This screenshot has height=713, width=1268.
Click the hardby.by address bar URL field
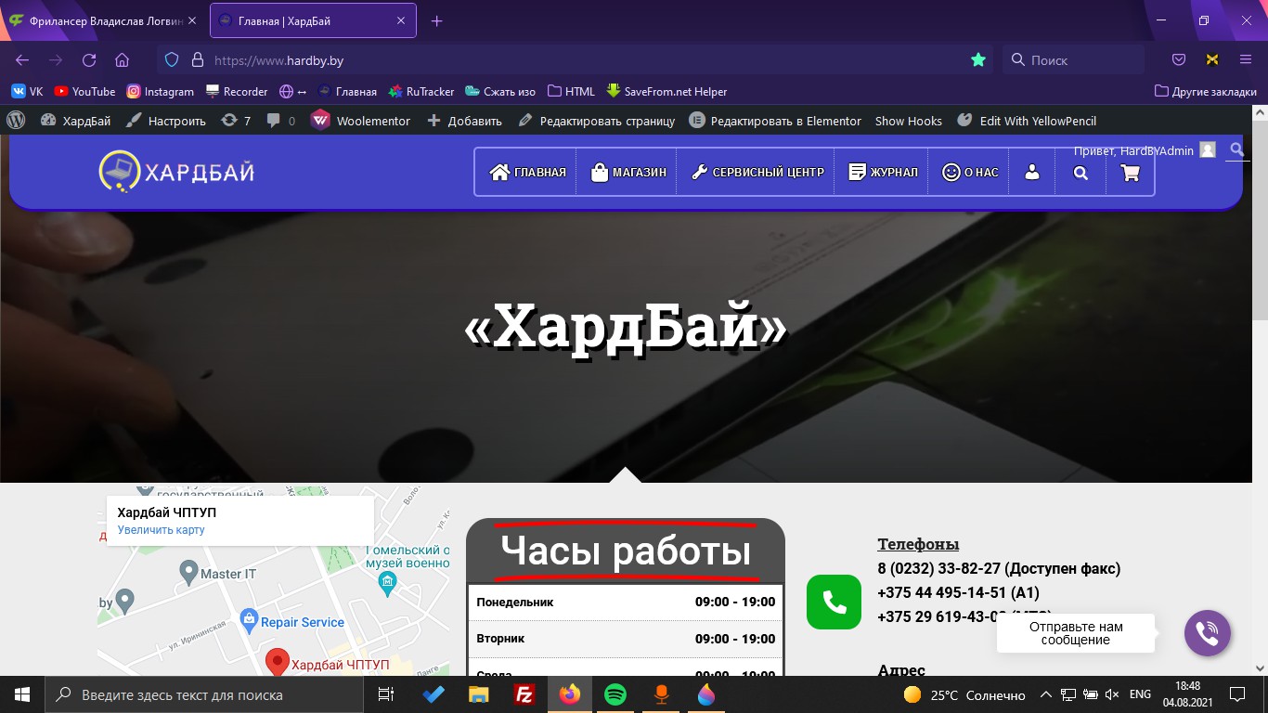click(x=576, y=60)
